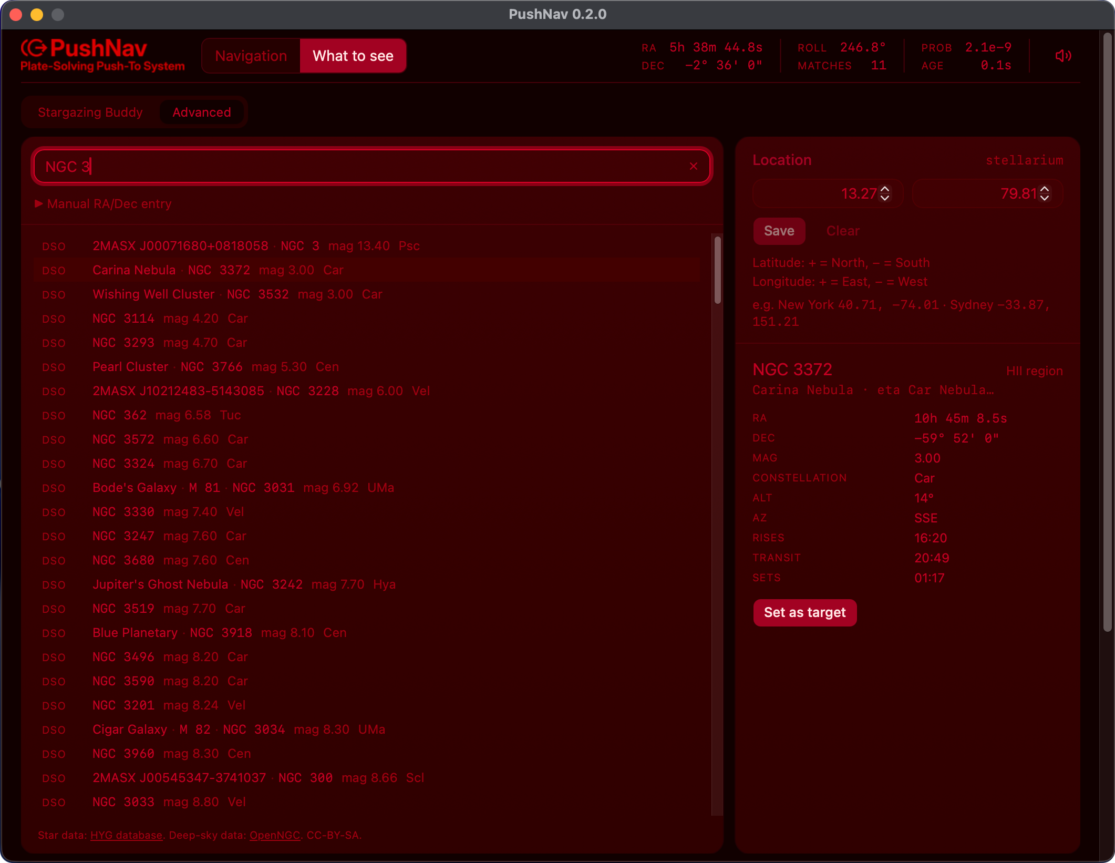Select Bode's Galaxy M 81 result
The height and width of the screenshot is (863, 1115).
point(367,488)
